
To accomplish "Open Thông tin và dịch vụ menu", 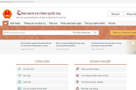I will 35,23.
